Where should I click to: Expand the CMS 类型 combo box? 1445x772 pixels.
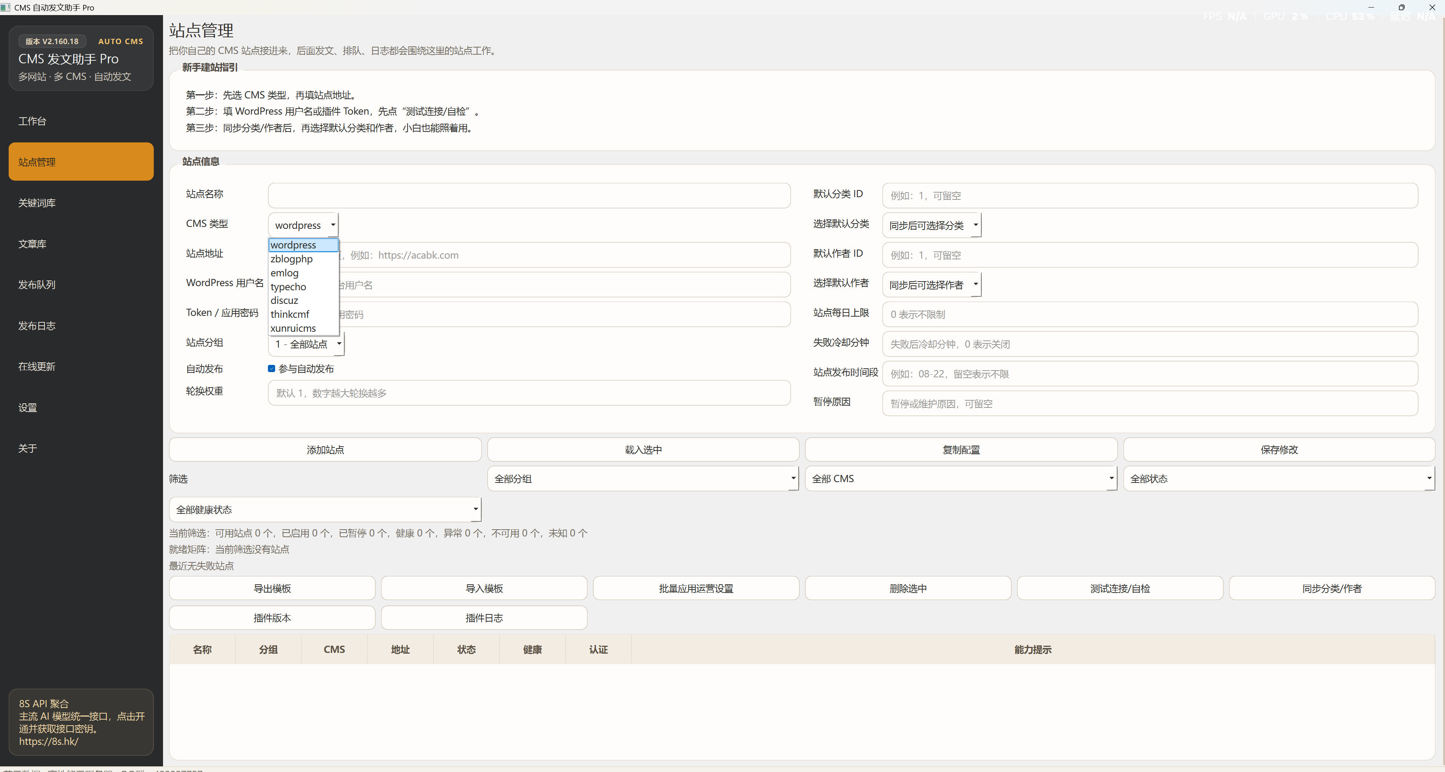pos(303,225)
